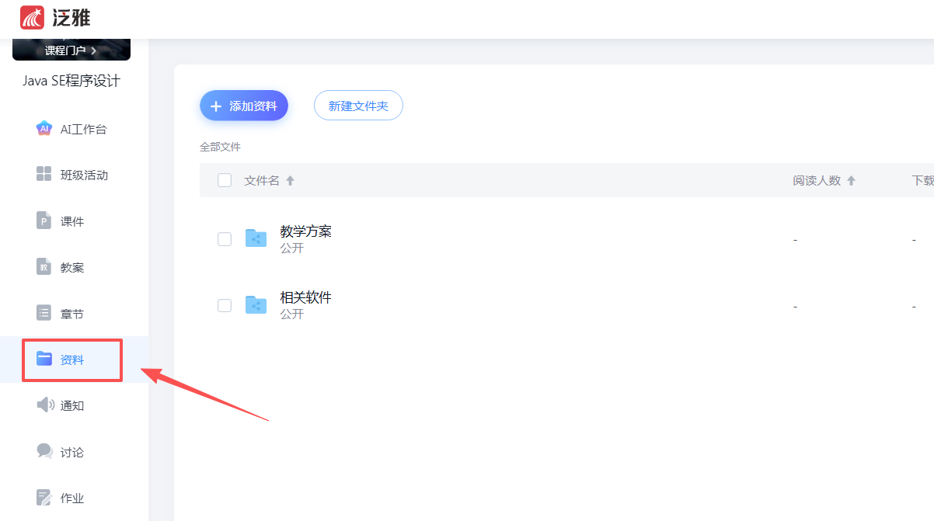The image size is (934, 521).
Task: Click the 泛雅 logo icon
Action: click(33, 17)
